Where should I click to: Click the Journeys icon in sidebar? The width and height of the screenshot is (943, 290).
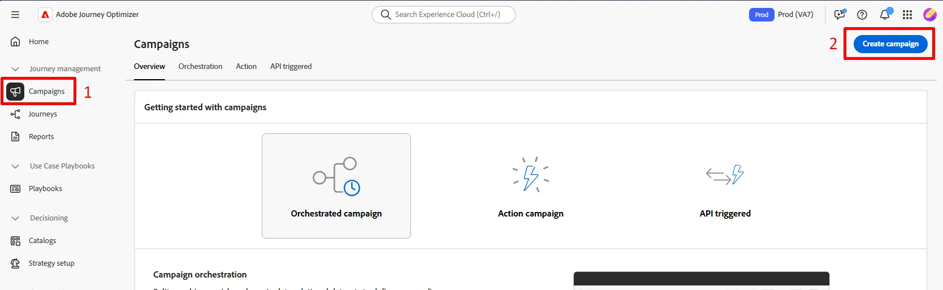click(x=15, y=114)
